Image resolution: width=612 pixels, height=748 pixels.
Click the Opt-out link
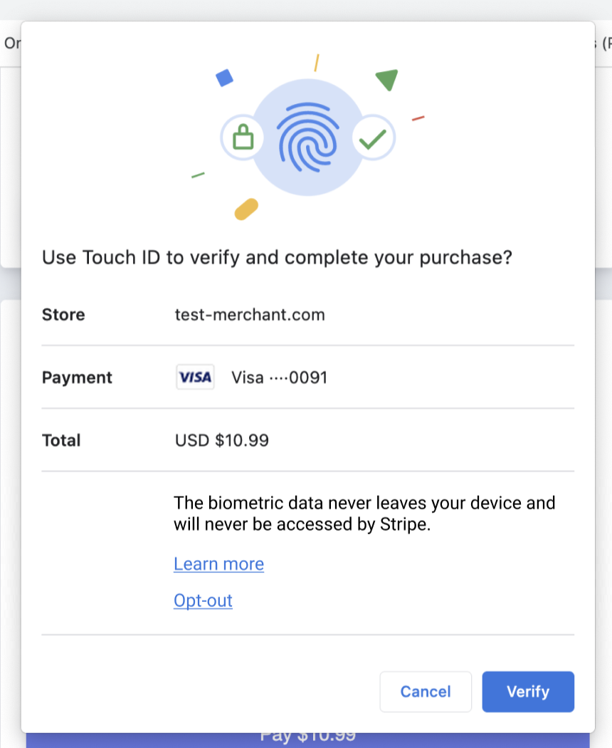point(203,600)
